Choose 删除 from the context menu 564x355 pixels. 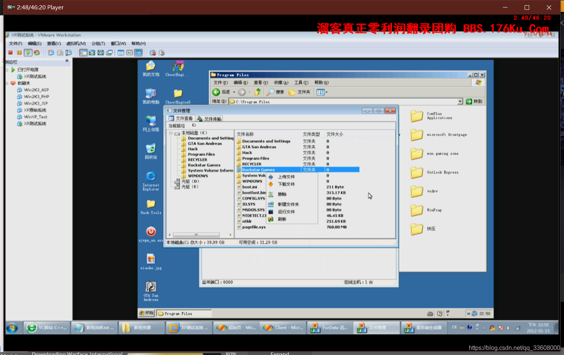click(282, 194)
